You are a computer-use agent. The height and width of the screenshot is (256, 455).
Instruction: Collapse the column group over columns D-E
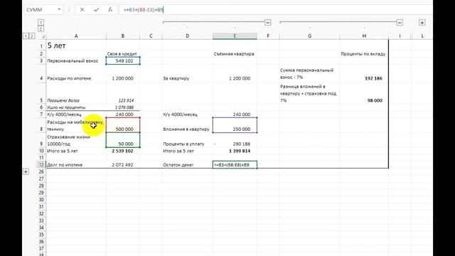point(267,22)
